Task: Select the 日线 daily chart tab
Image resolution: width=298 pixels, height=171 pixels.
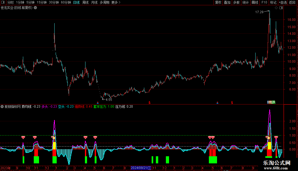Action: tap(76, 2)
